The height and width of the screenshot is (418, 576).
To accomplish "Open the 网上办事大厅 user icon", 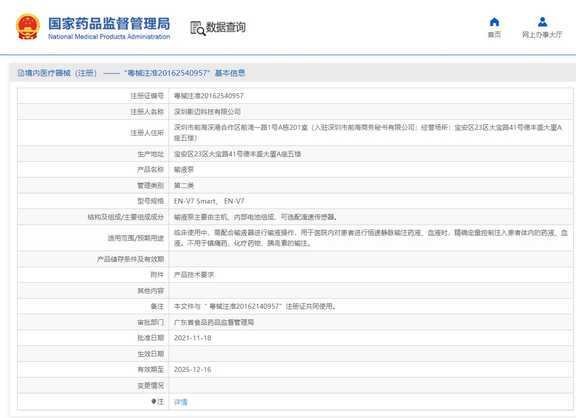I will tap(542, 22).
